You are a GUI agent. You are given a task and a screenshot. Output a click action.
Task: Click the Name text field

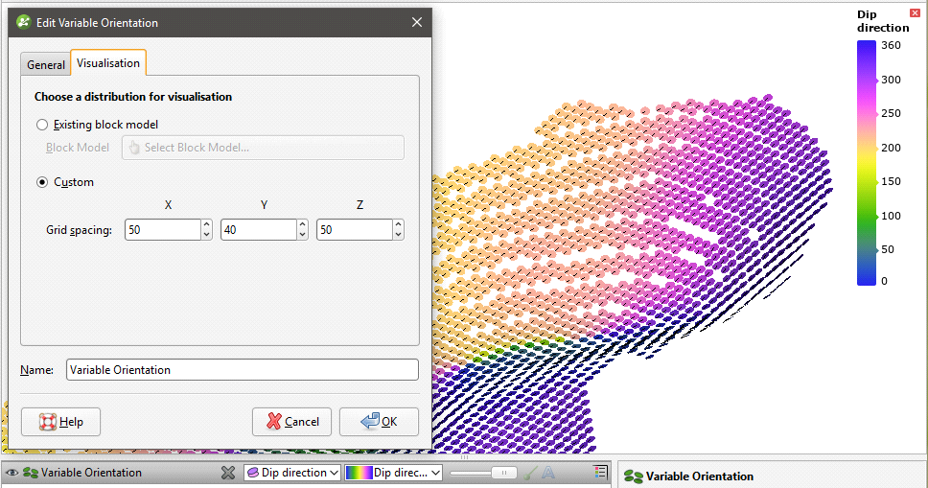point(242,370)
